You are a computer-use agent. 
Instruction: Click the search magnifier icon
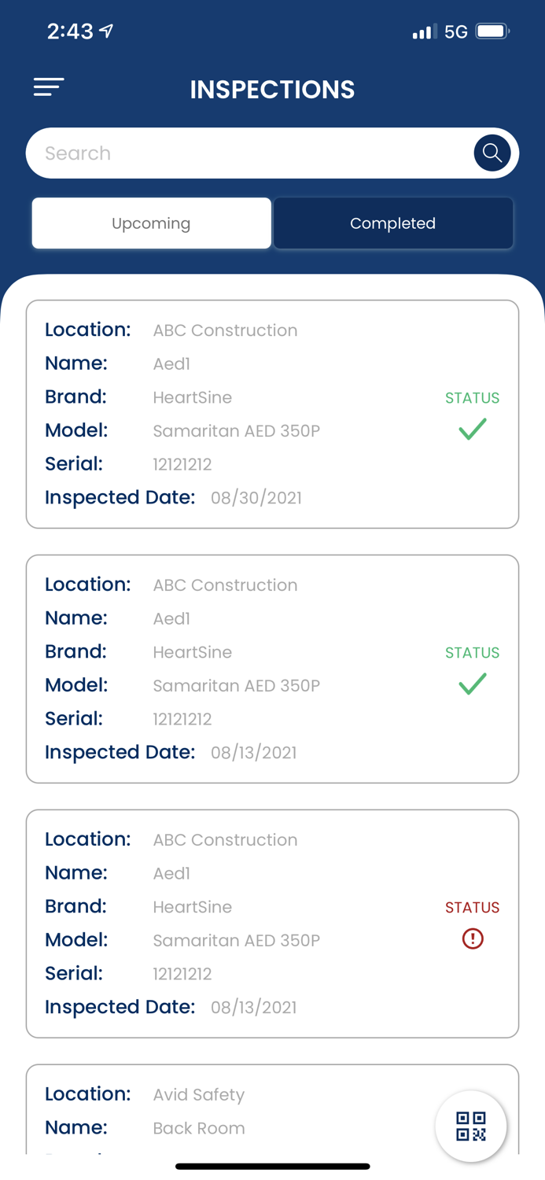coord(492,153)
